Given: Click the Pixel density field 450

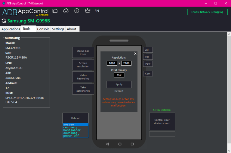Looking at the screenshot, I should pos(119,75).
